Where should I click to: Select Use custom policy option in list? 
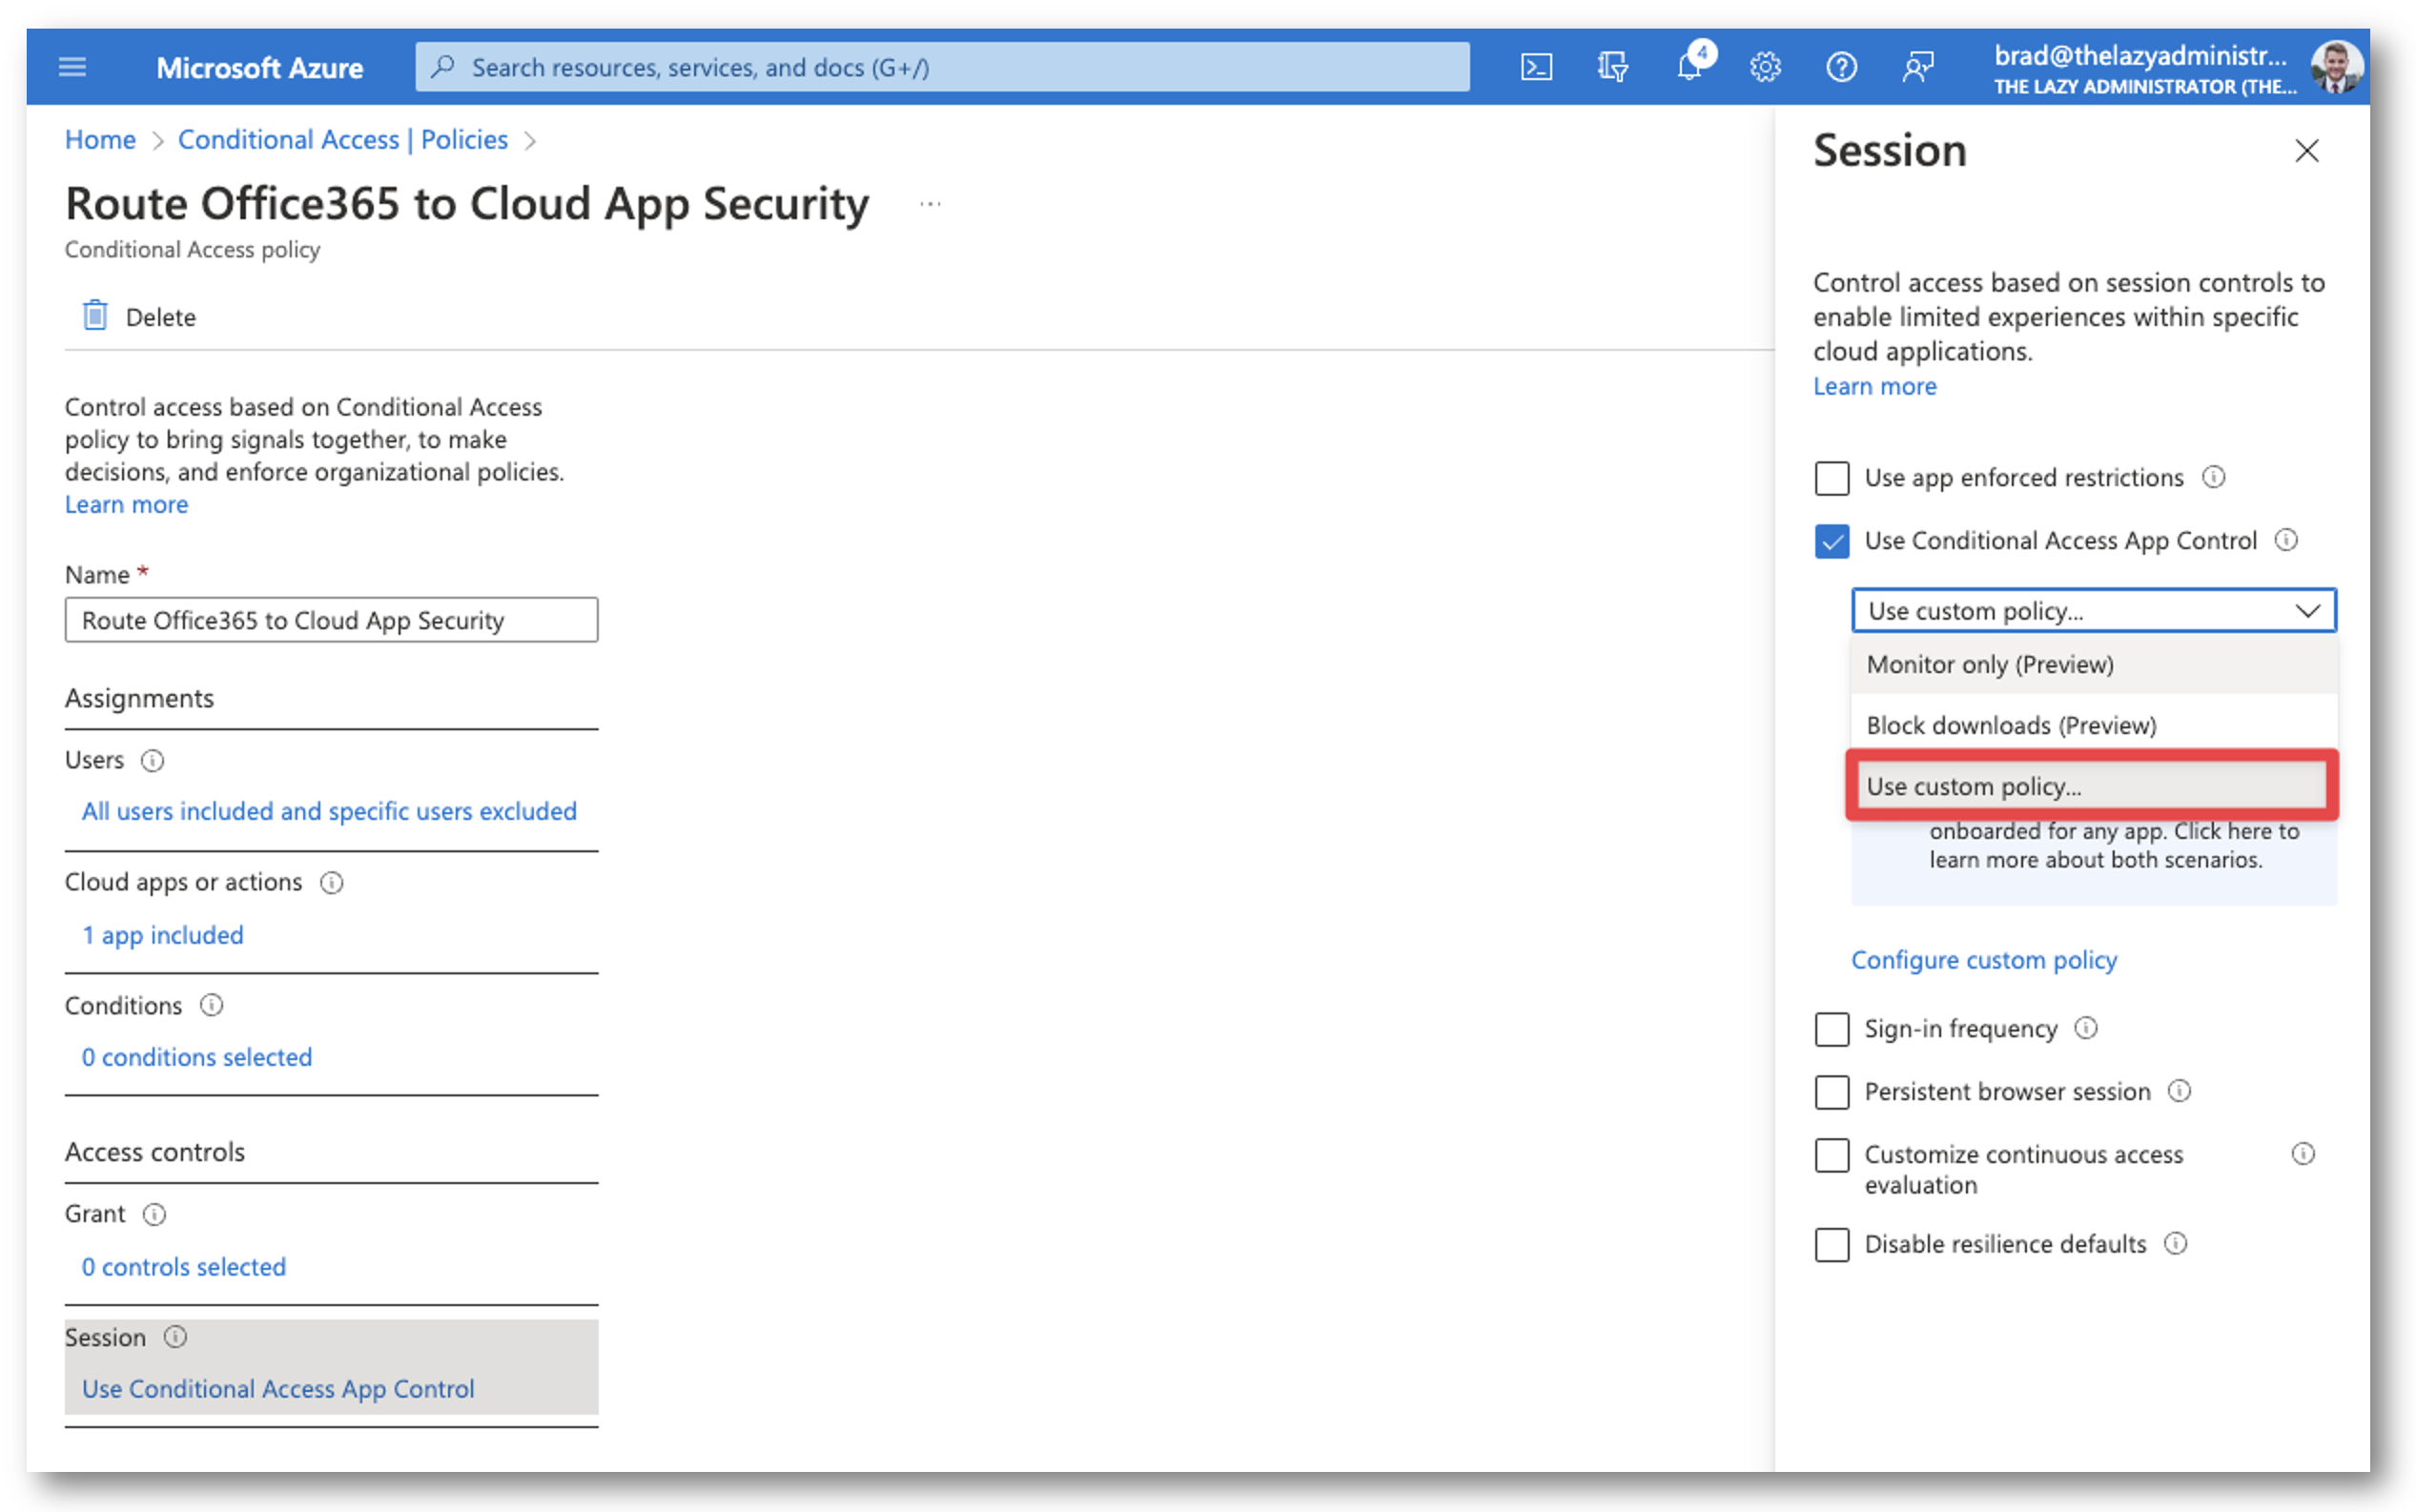pos(2092,786)
